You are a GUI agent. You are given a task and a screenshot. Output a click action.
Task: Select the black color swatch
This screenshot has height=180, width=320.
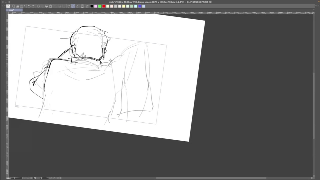(x=92, y=6)
